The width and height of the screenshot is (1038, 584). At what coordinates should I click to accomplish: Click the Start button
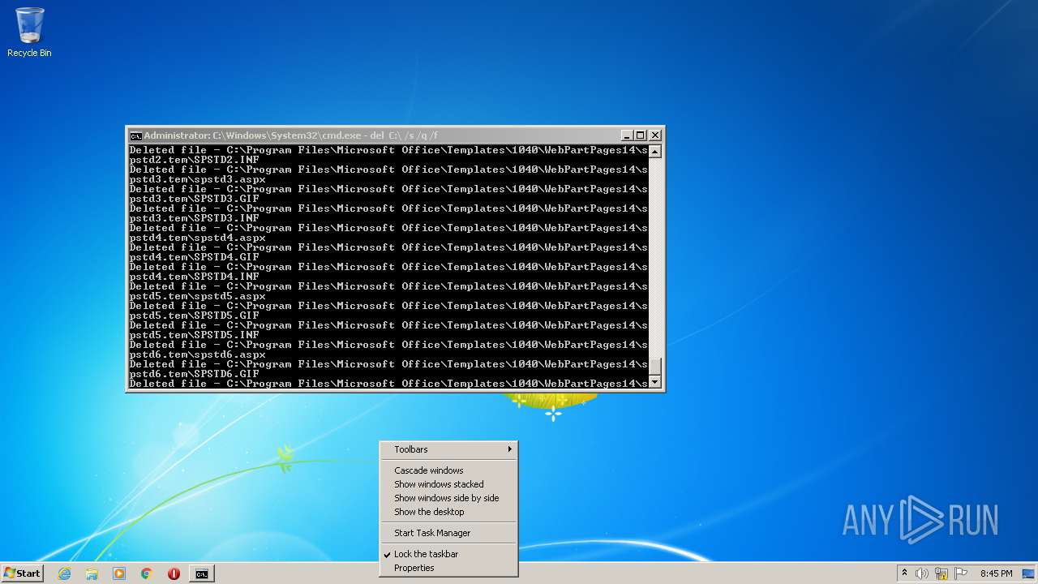[22, 573]
